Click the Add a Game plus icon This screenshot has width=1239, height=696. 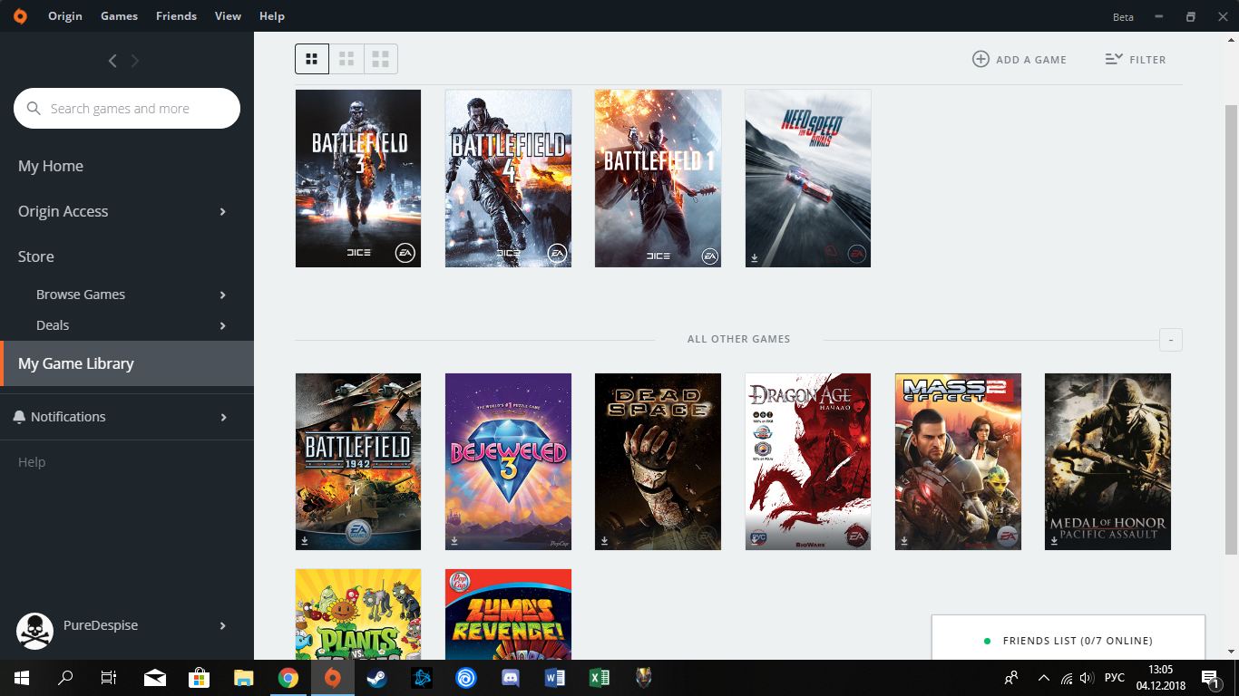coord(980,59)
